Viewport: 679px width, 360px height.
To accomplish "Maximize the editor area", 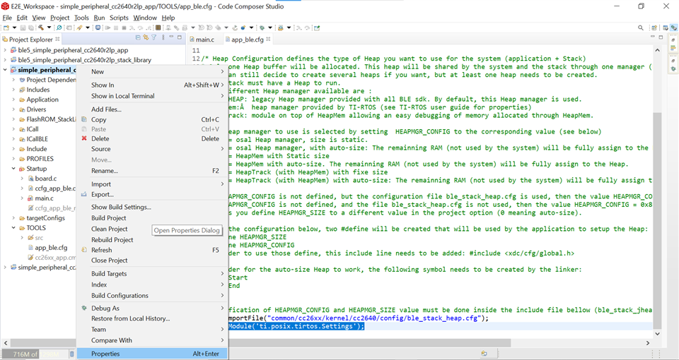I will tap(661, 37).
